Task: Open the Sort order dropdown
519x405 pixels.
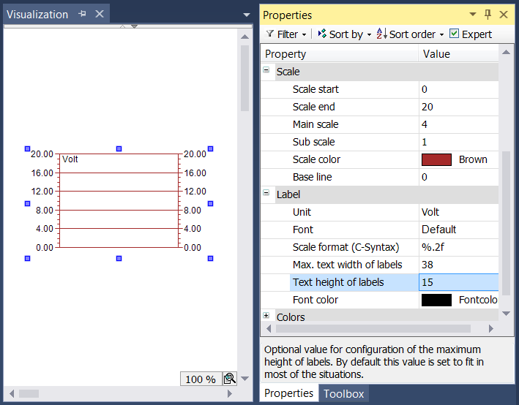Action: coord(410,34)
